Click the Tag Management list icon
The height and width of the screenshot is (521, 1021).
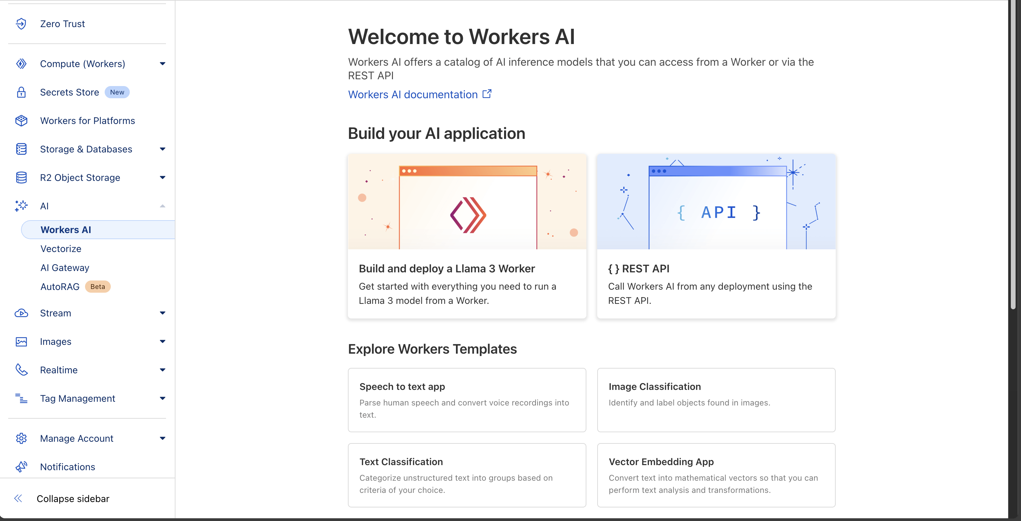[21, 398]
